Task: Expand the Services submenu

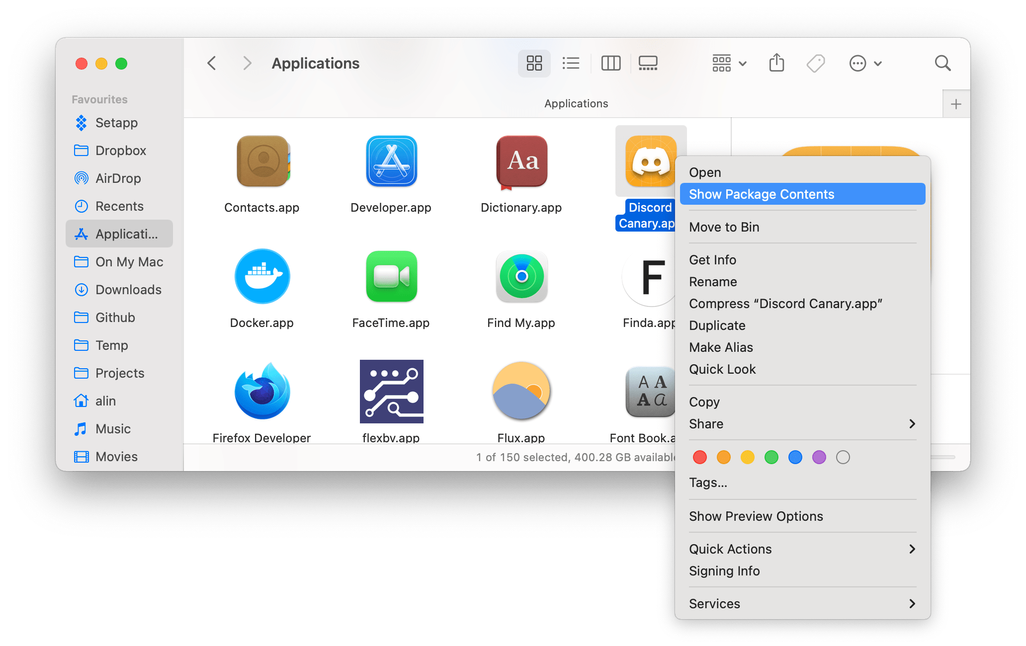Action: [802, 604]
